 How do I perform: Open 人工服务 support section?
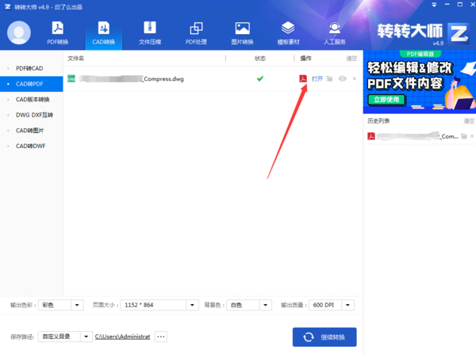[335, 32]
